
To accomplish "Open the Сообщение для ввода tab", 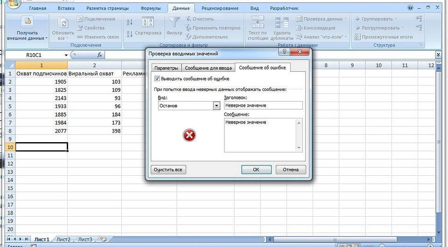I will [208, 68].
